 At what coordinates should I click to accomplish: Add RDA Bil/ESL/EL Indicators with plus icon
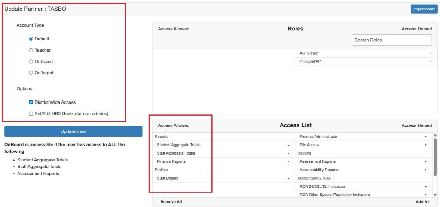425,187
